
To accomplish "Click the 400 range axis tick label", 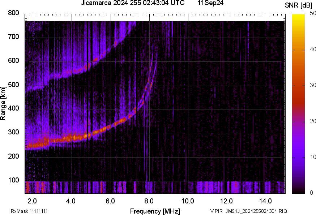I will point(13,109).
